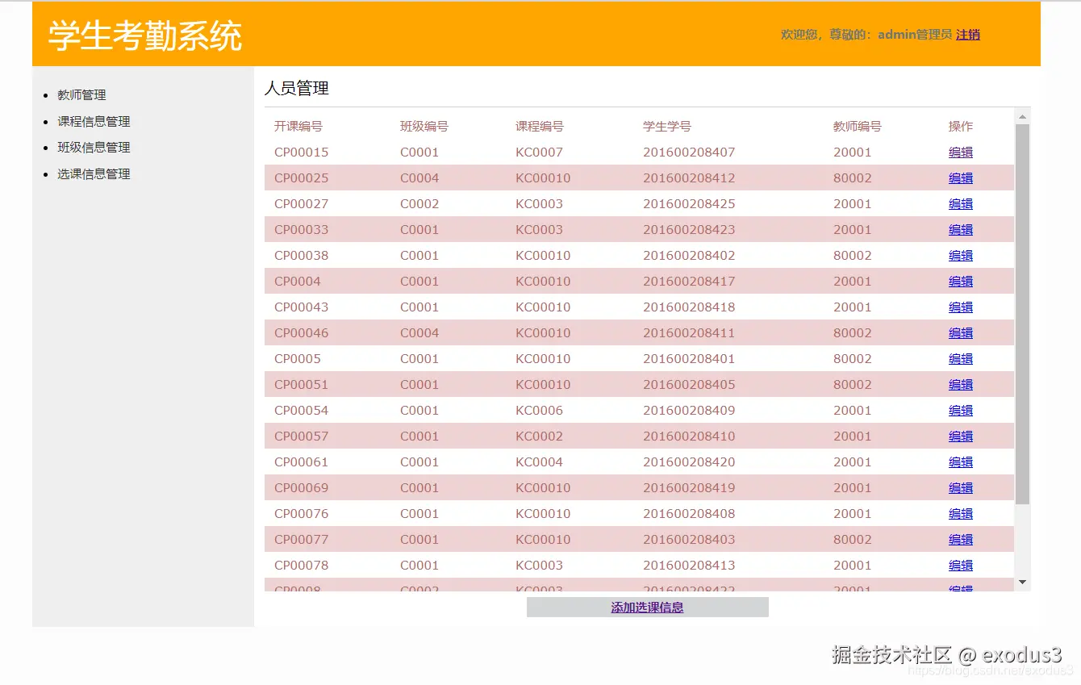1081x685 pixels.
Task: Click 编辑 in the CP00033 row
Action: coord(961,230)
